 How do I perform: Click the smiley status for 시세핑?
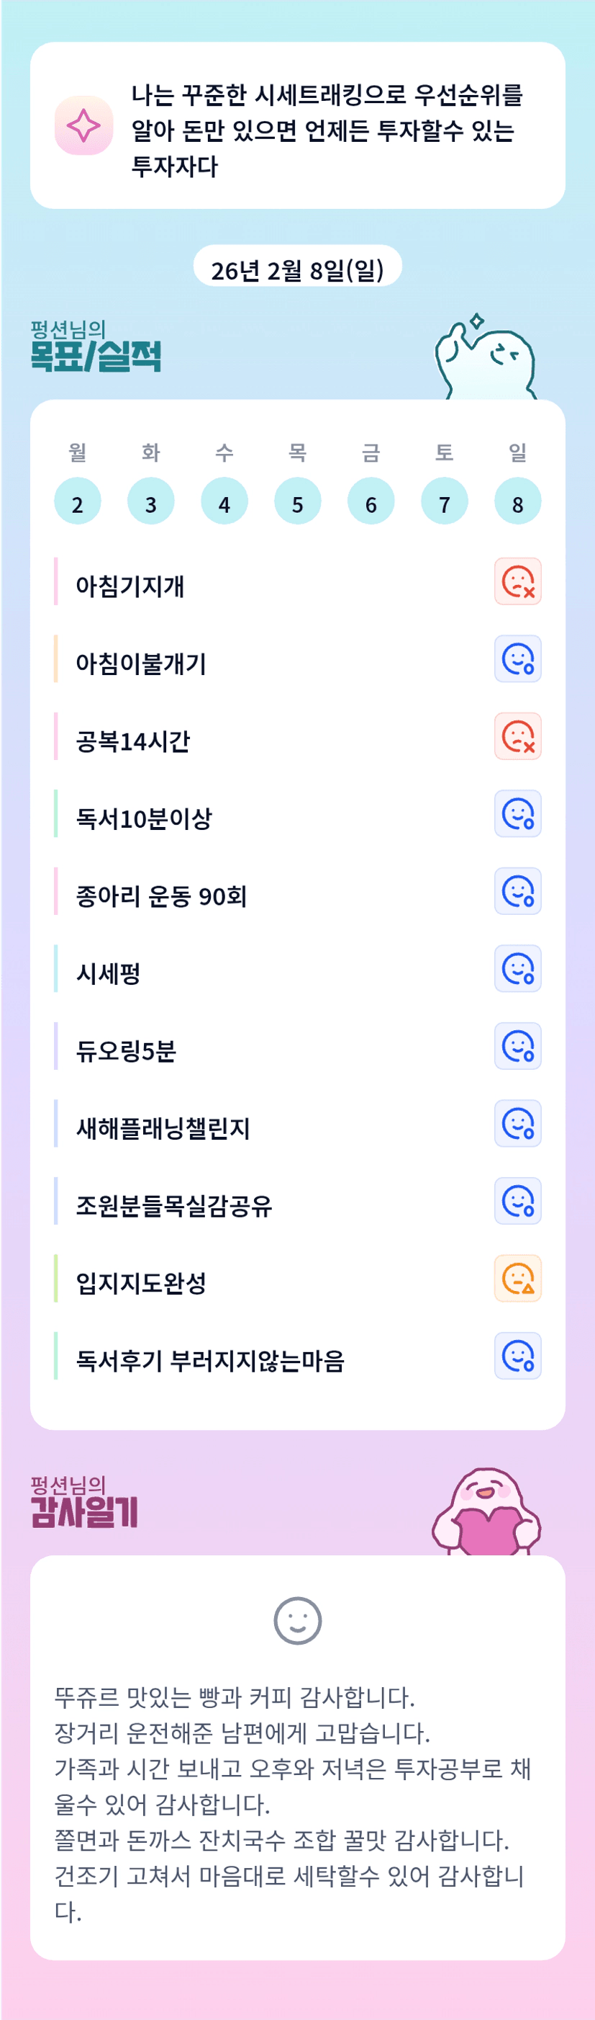(x=517, y=968)
